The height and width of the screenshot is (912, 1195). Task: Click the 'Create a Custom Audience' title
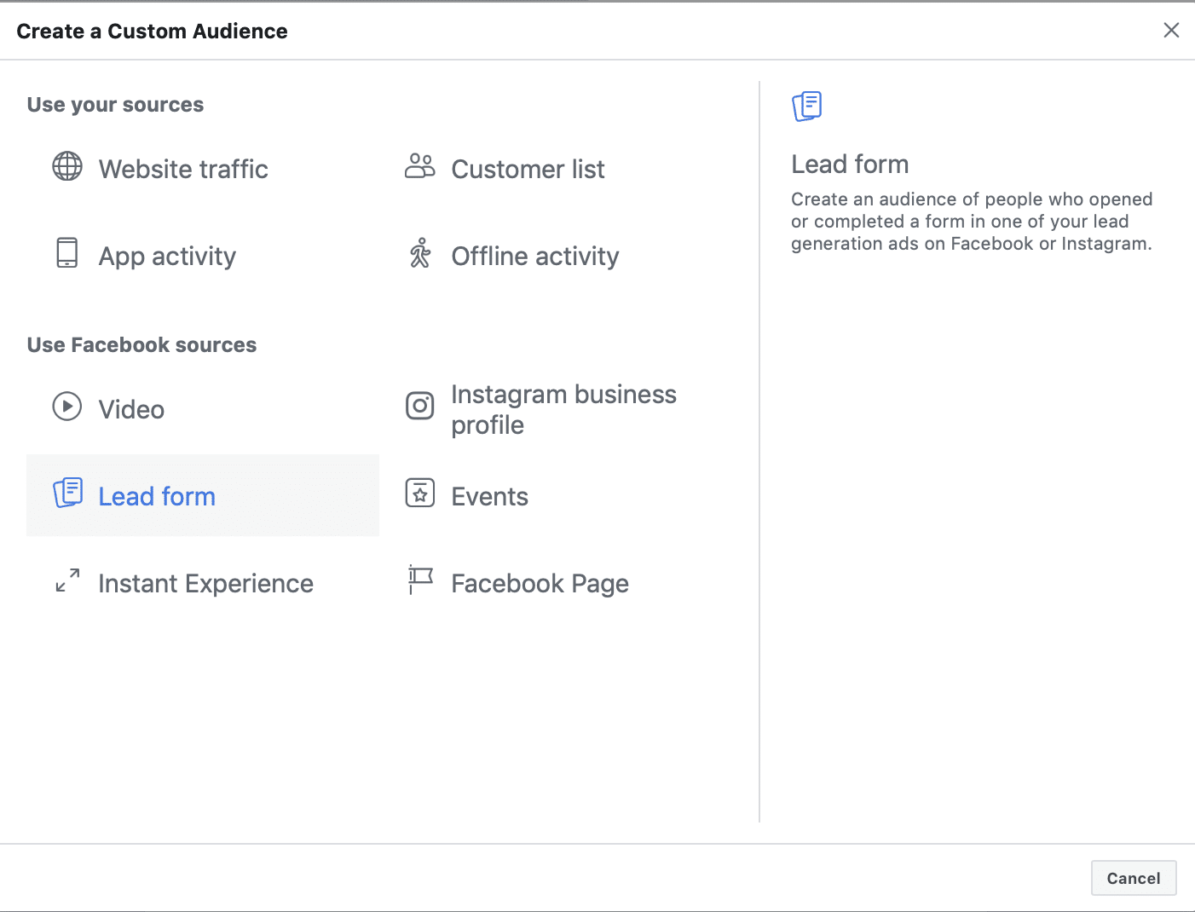pos(152,32)
